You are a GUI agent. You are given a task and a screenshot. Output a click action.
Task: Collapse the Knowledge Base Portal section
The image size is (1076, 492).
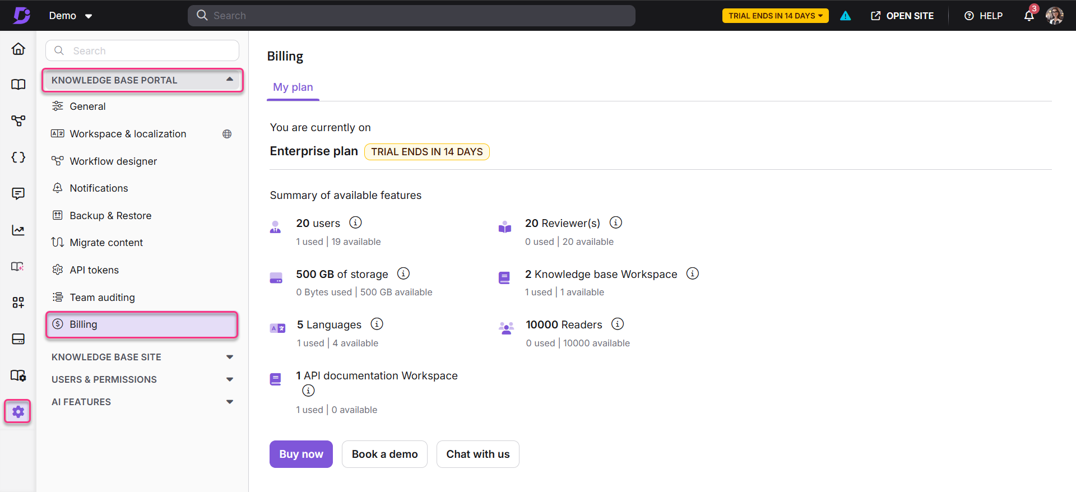tap(142, 80)
